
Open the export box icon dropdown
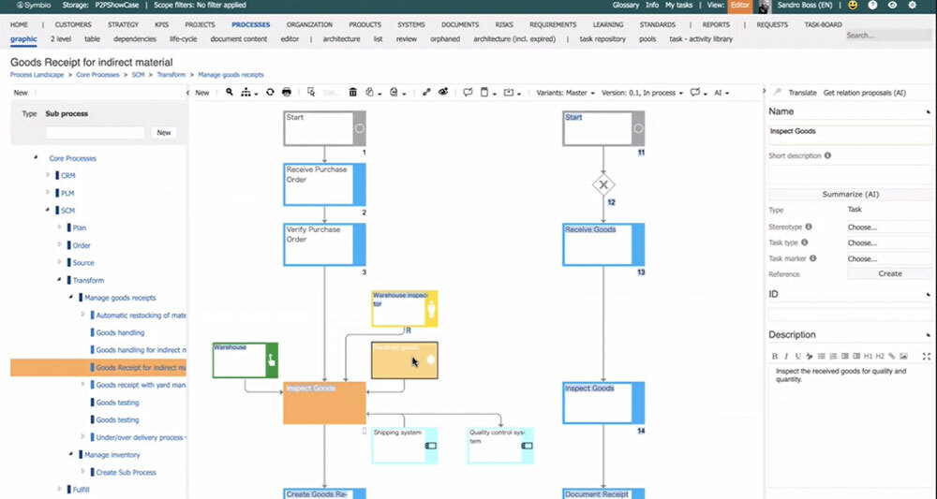(x=513, y=93)
